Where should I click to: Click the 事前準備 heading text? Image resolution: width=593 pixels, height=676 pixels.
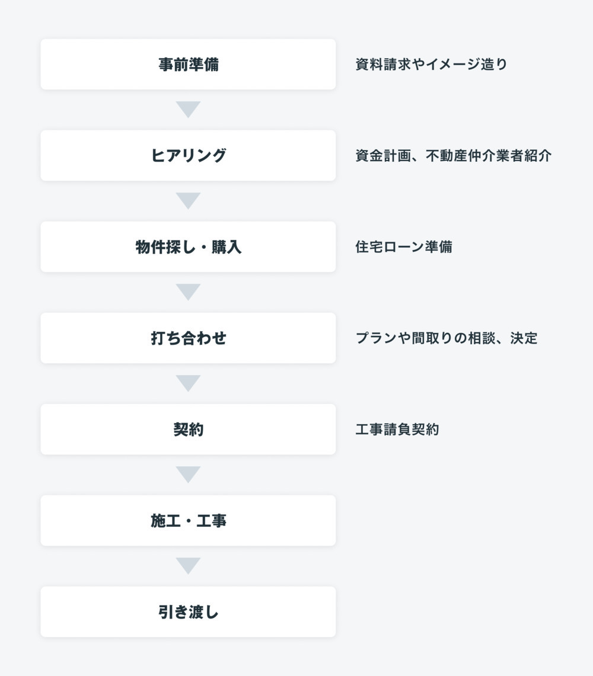(188, 64)
